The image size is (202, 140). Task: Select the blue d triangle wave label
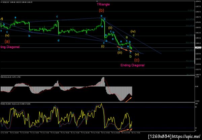click(x=59, y=40)
